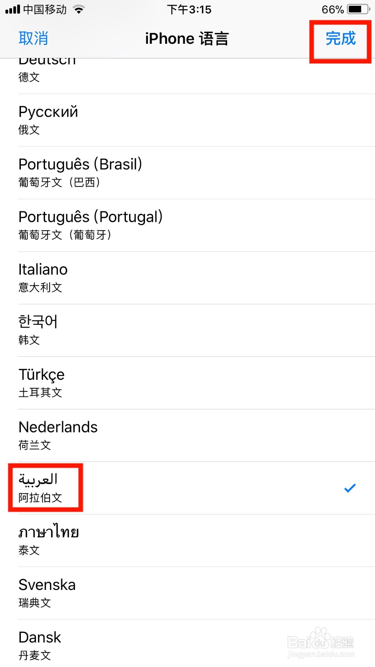Tap the 完成 (Done) button
This screenshot has height=667, width=375.
coord(340,39)
